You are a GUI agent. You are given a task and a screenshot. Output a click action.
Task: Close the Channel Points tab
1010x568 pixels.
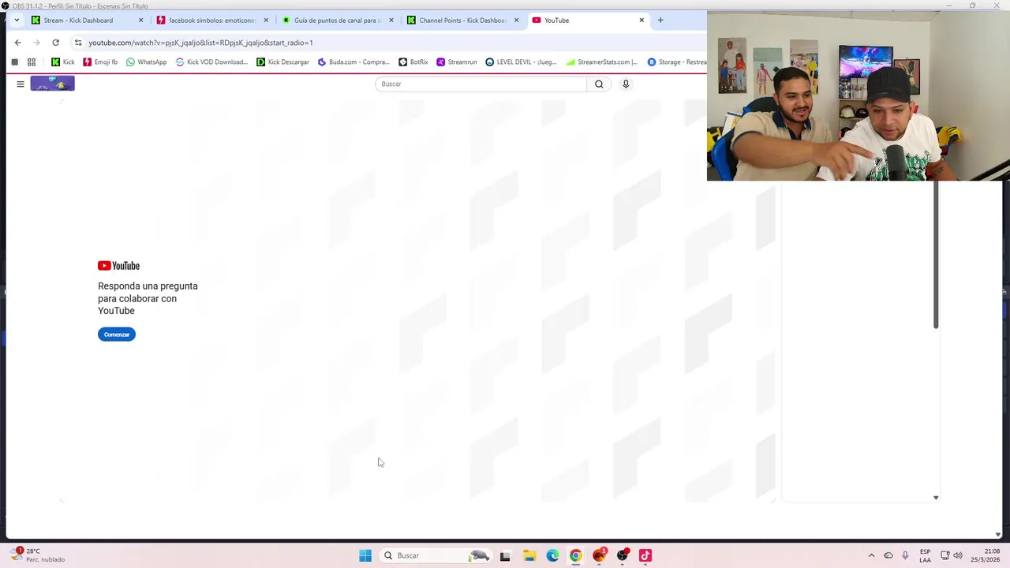516,21
